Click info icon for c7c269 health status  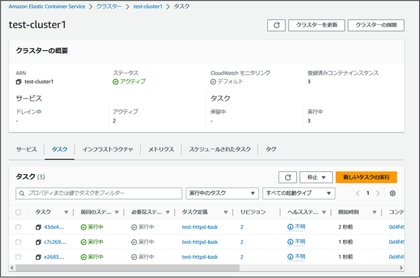290,242
